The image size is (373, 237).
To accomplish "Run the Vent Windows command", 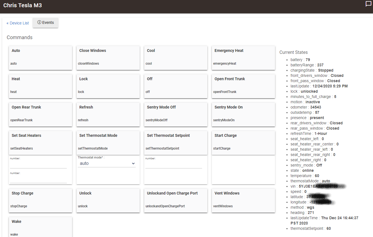I will click(243, 201).
